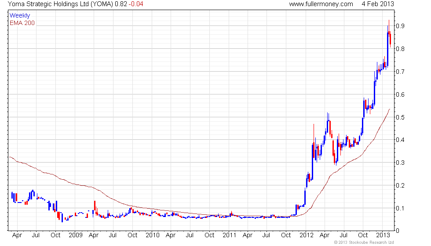Click the 0.6 y-axis label
The height and width of the screenshot is (246, 431).
(400, 94)
